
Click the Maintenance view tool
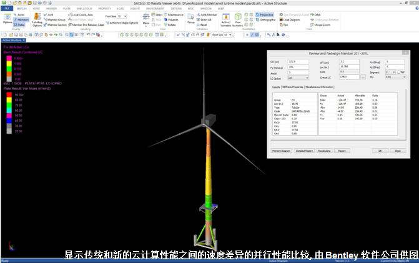[x=174, y=15]
